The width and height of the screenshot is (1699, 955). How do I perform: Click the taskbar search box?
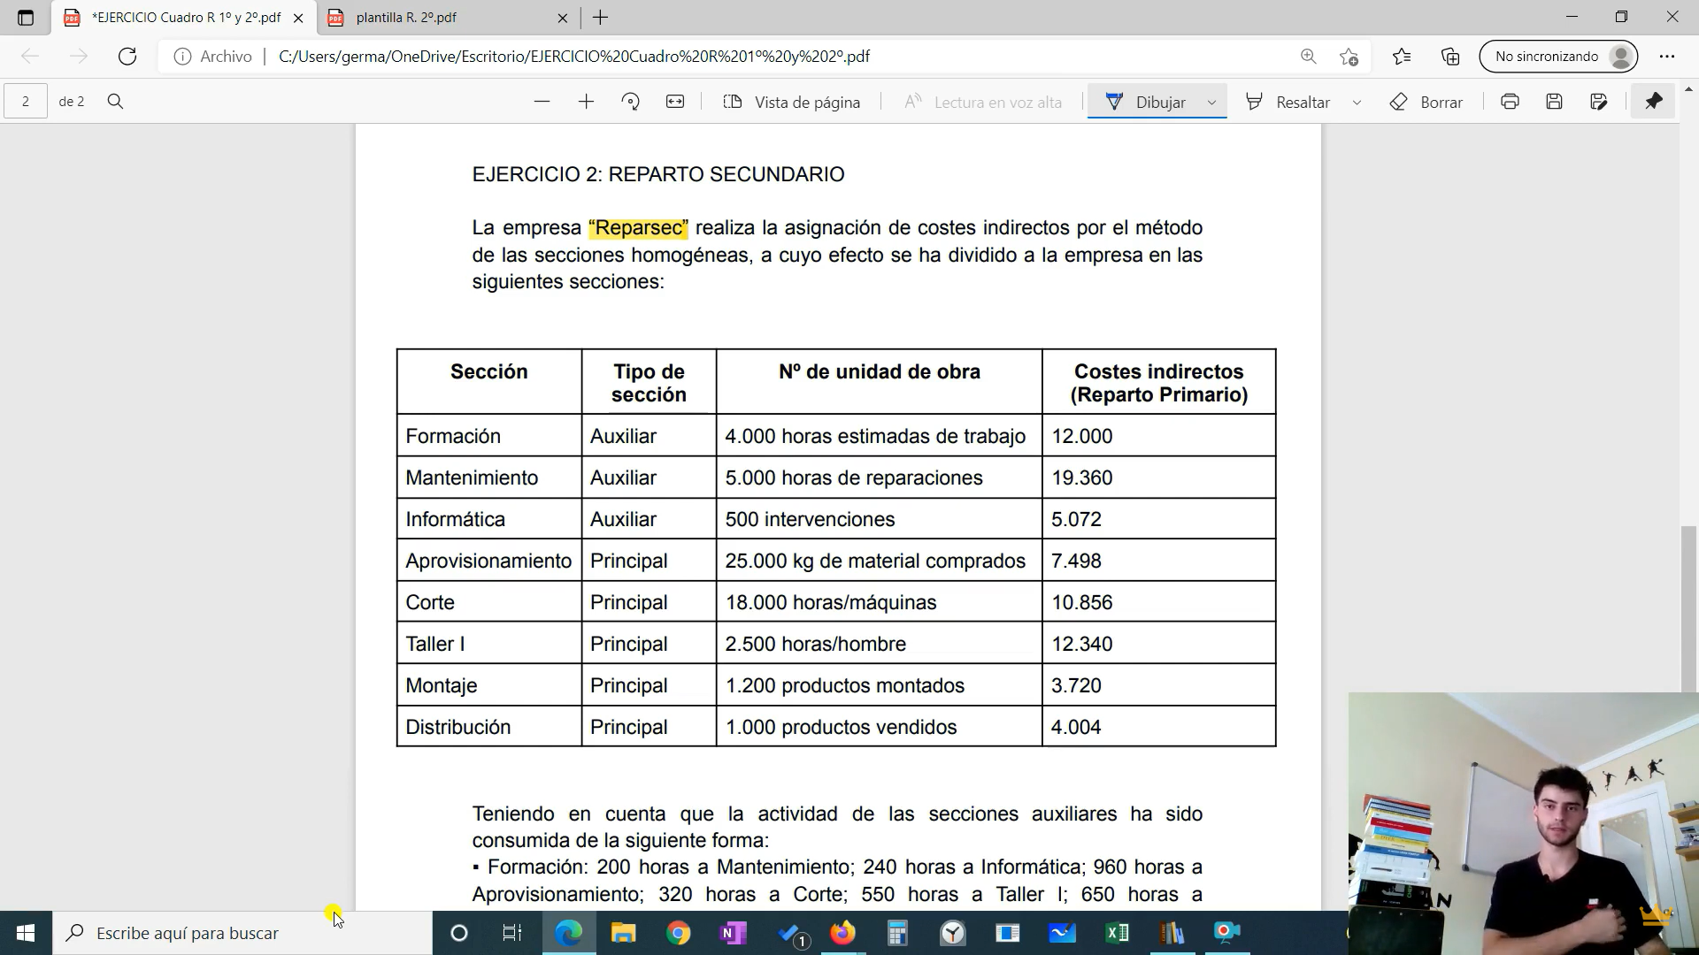(x=242, y=933)
